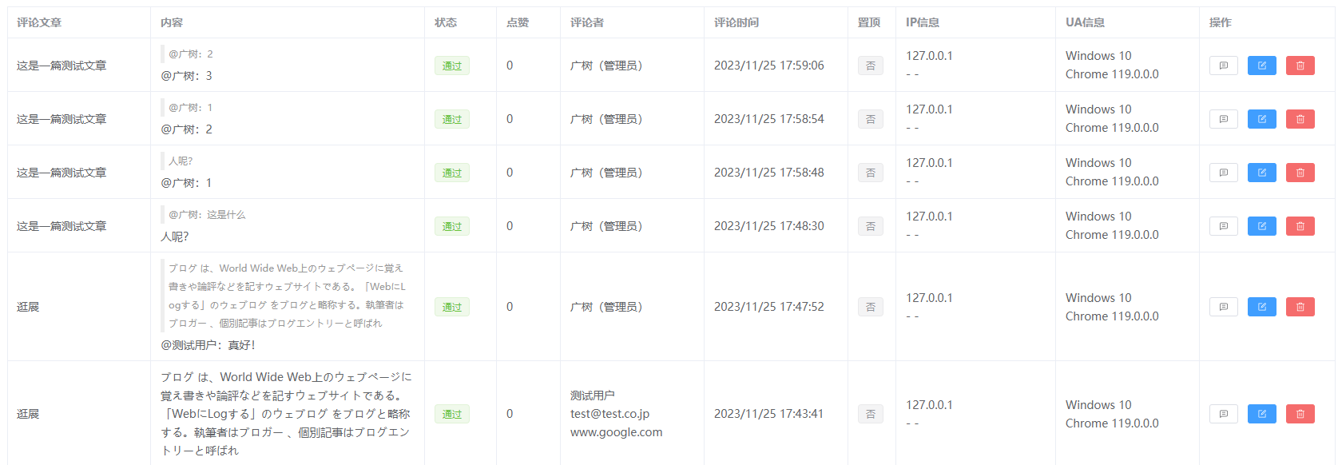This screenshot has height=465, width=1338.
Task: Toggle 置顶 tag for the 17:59:06 comment
Action: pos(870,66)
